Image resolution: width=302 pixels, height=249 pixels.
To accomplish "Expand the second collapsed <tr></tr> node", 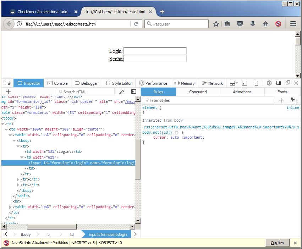I will coord(18,185).
